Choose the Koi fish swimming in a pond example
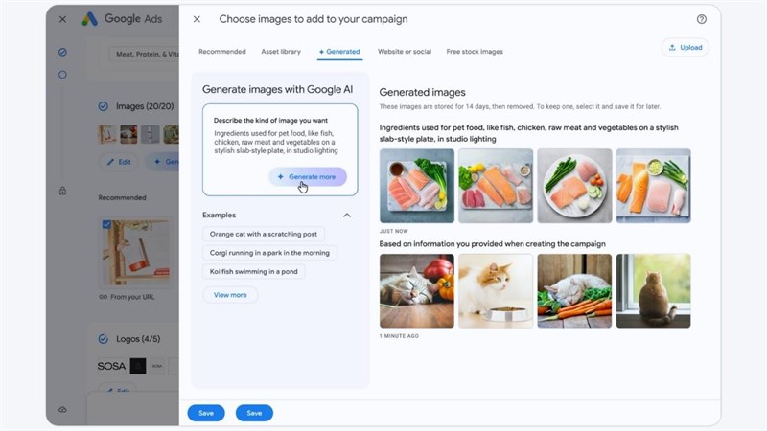Image resolution: width=767 pixels, height=431 pixels. (x=253, y=271)
